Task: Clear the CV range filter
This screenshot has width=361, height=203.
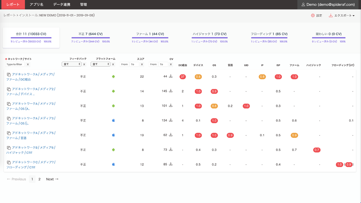Action: coord(171,64)
